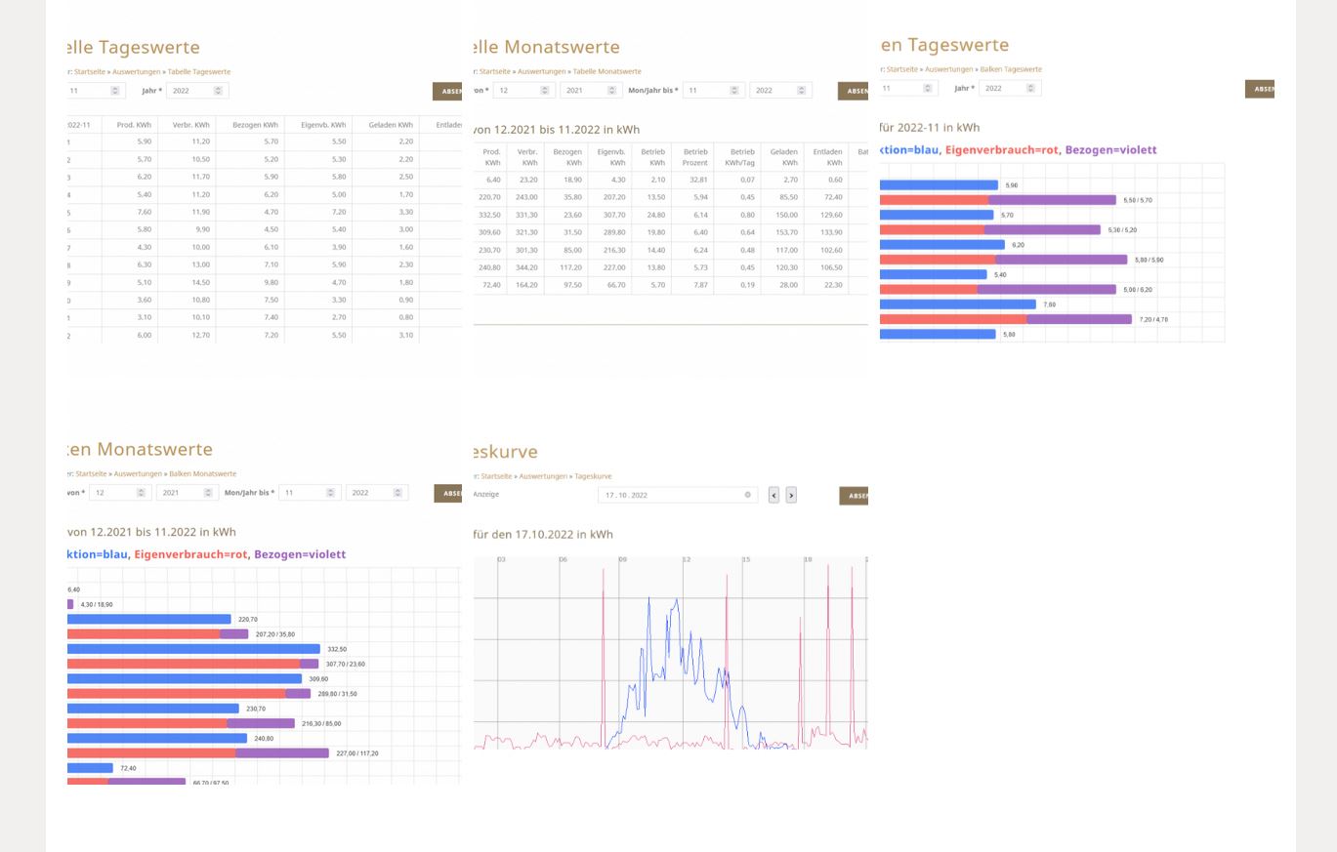Click the previous day arrow in Tageskurve
The height and width of the screenshot is (852, 1337).
click(773, 495)
